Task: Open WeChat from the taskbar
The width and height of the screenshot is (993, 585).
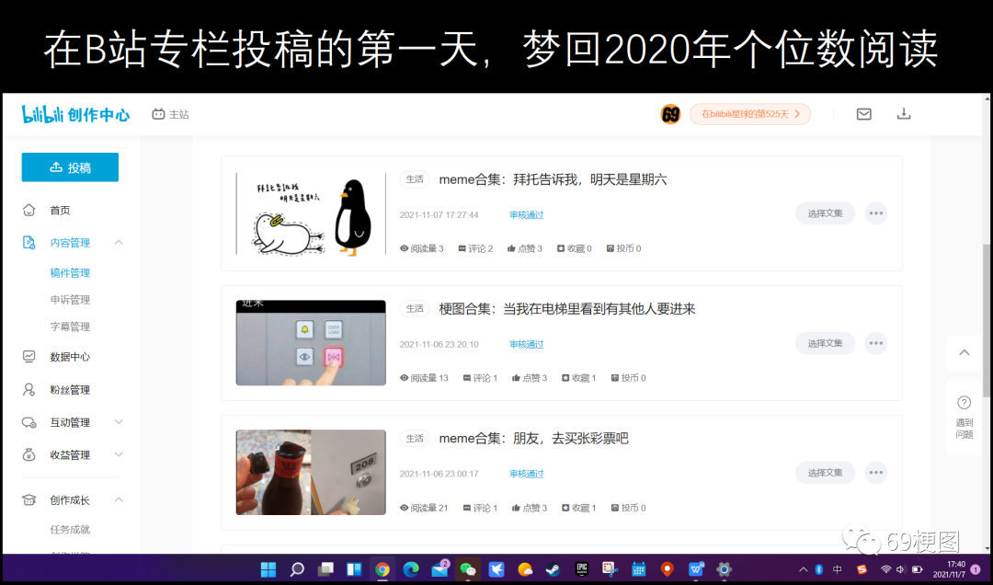Action: tap(467, 569)
